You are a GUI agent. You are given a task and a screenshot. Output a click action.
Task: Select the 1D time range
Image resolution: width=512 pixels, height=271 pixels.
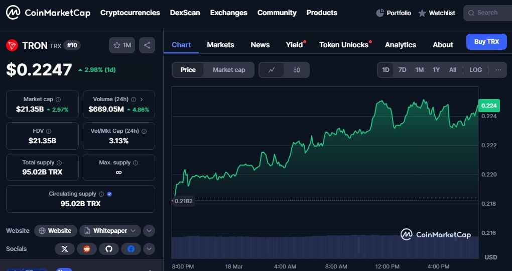point(386,70)
